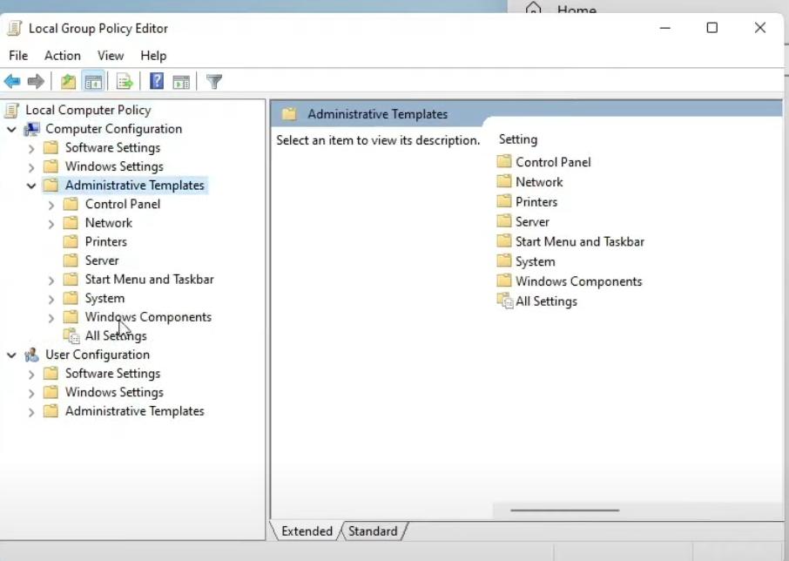Click Windows Settings folder icon under User Configuration
Viewport: 789px width, 561px height.
(x=51, y=392)
